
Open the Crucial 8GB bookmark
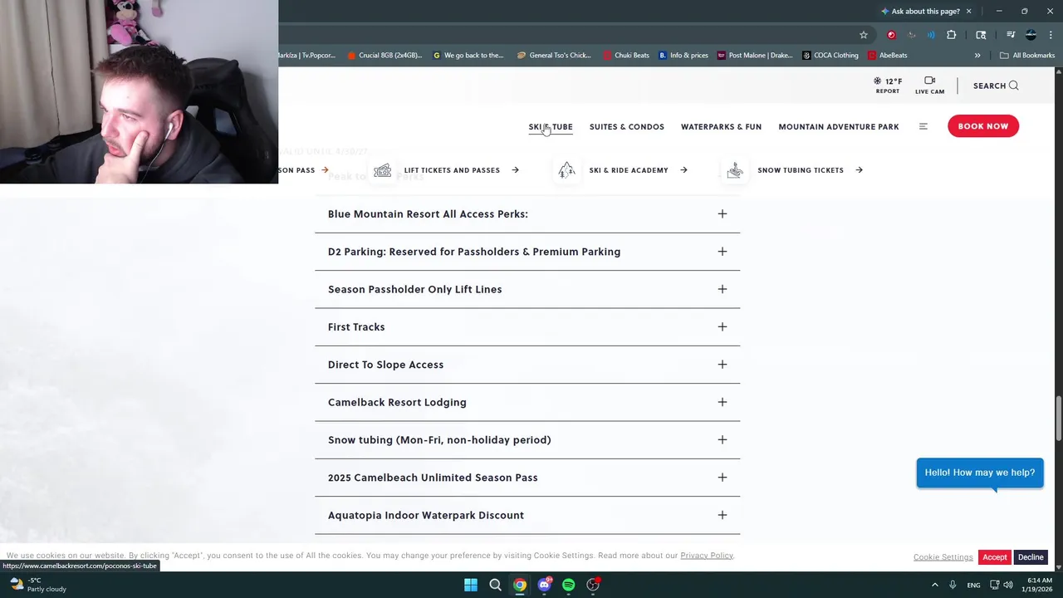click(385, 56)
